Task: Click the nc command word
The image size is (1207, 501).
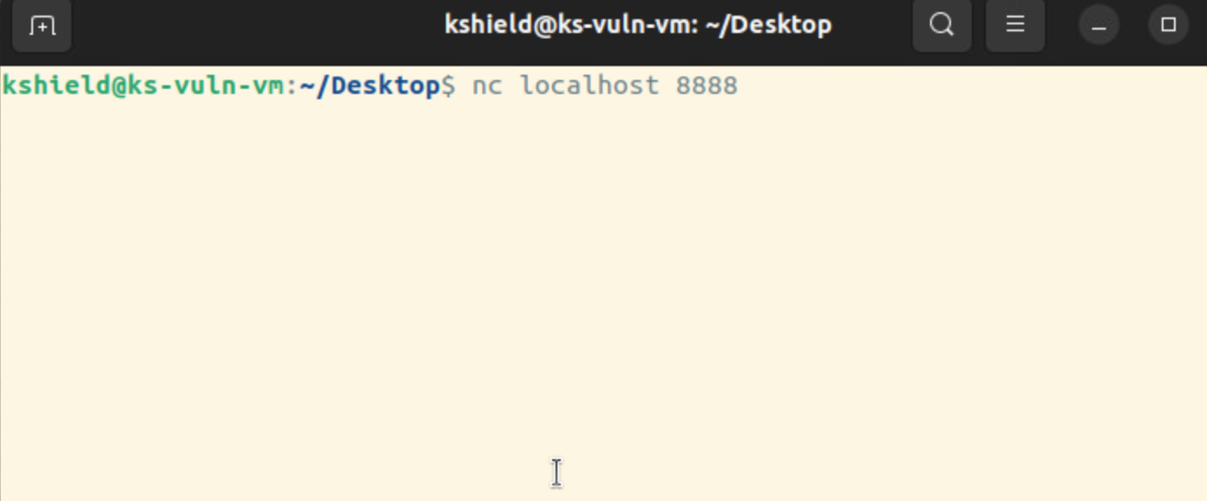Action: pyautogui.click(x=487, y=86)
